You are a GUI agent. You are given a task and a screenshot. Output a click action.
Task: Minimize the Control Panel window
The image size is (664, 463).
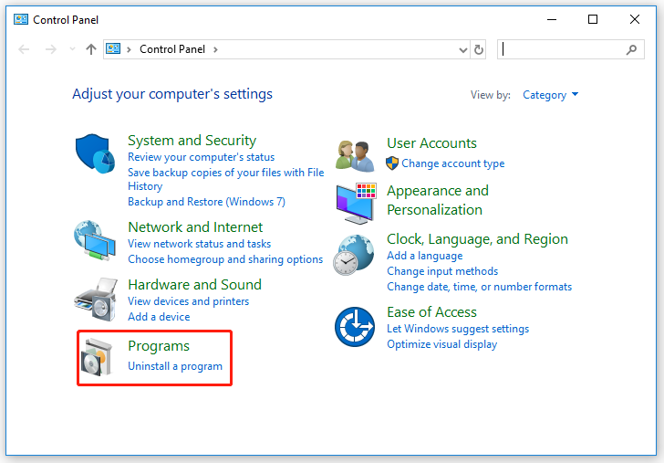[x=552, y=19]
